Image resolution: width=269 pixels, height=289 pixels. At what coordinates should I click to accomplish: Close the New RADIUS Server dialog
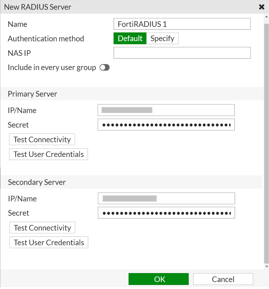pyautogui.click(x=261, y=7)
